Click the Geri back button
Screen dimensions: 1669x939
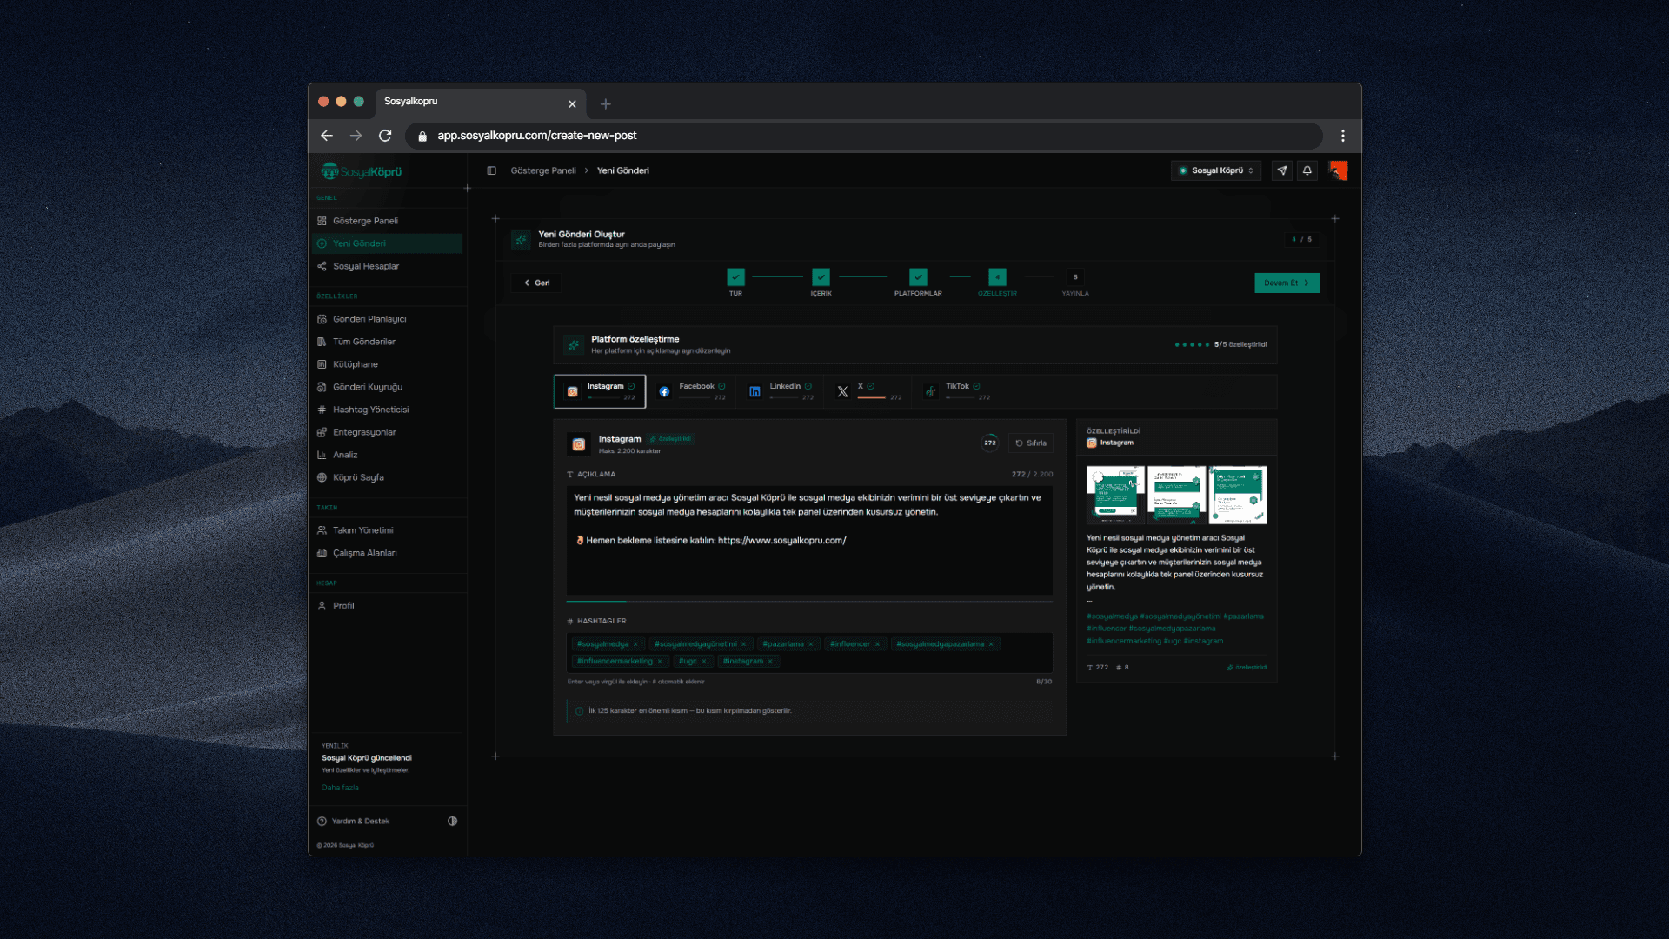tap(537, 283)
